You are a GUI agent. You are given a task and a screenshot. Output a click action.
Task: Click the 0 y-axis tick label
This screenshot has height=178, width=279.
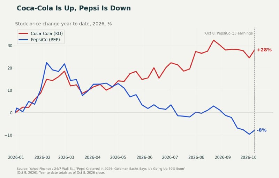coord(12,113)
